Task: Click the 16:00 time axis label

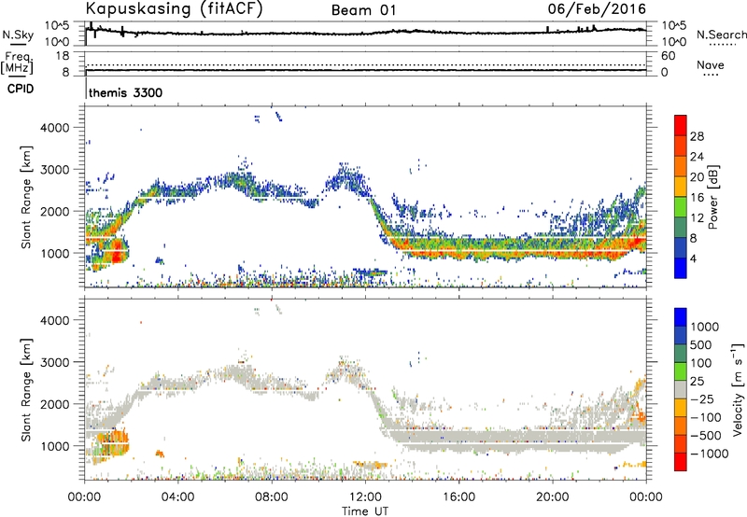Action: (458, 497)
